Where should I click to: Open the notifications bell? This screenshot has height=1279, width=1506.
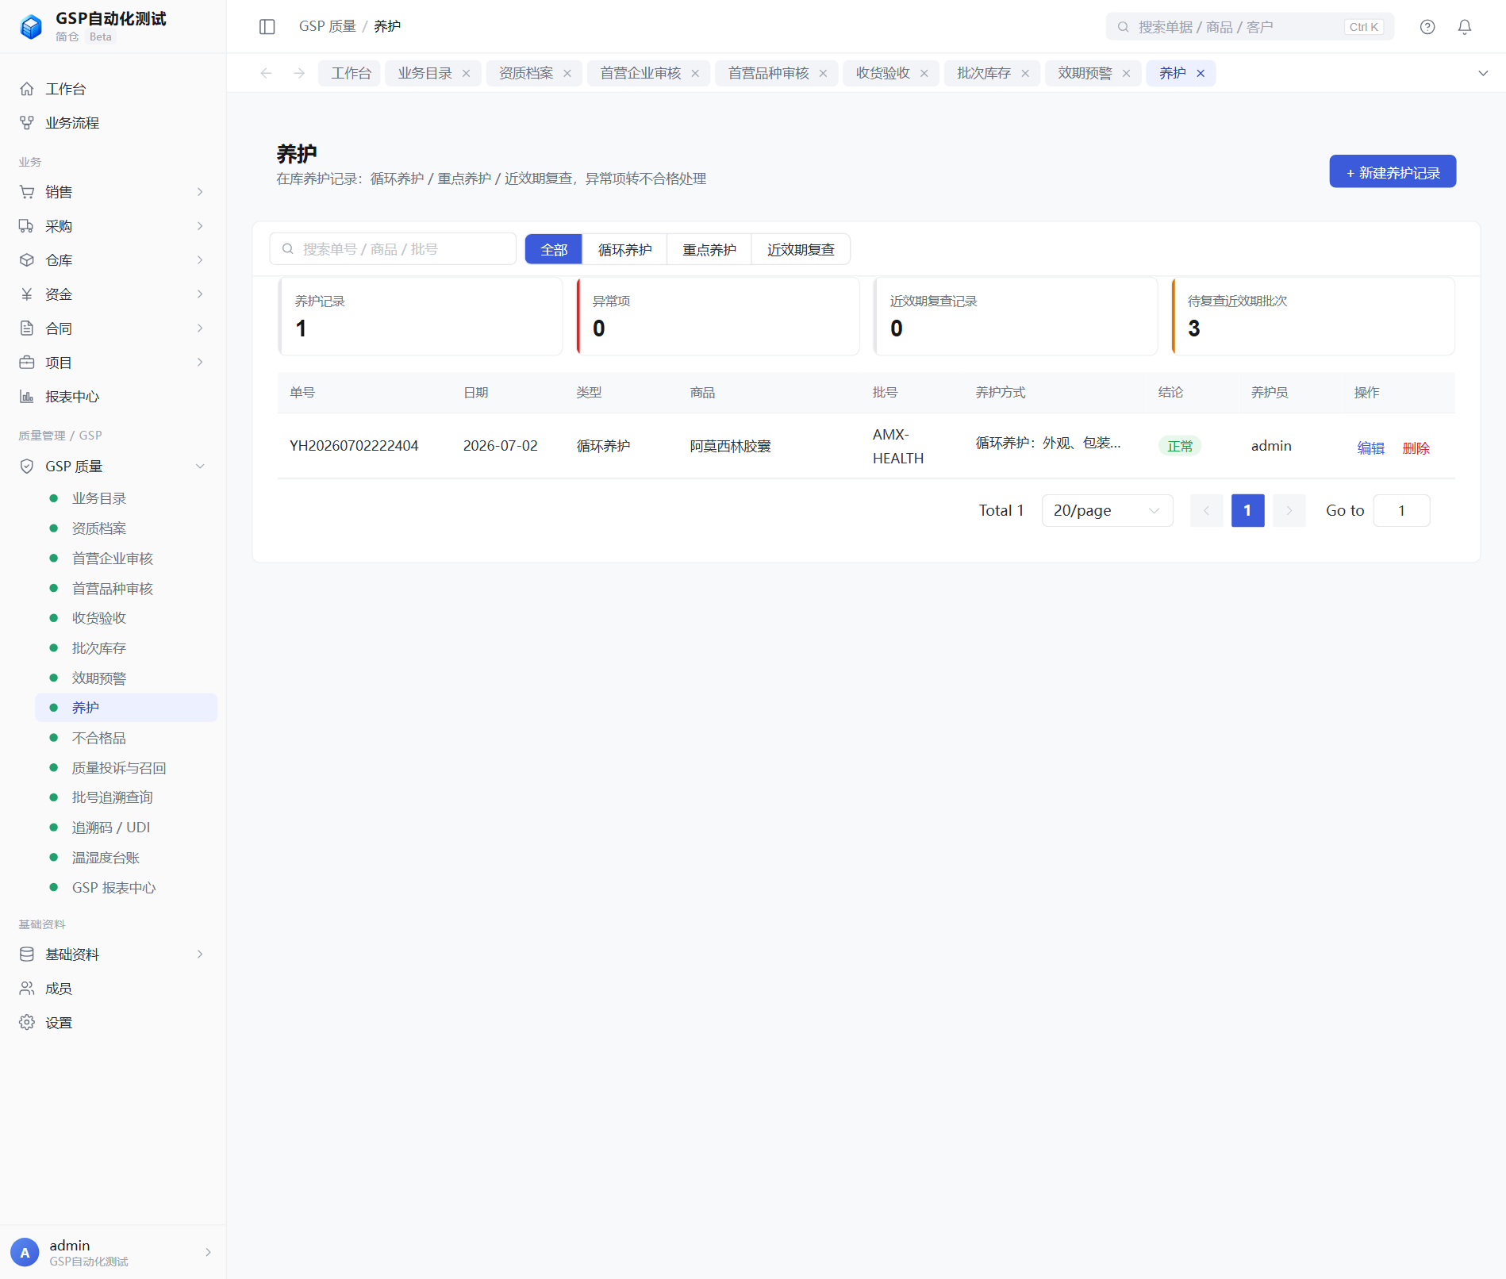[x=1465, y=27]
